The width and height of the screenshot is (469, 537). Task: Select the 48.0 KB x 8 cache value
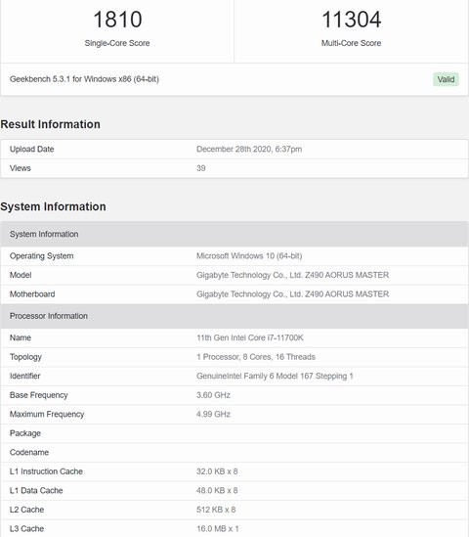(x=217, y=491)
